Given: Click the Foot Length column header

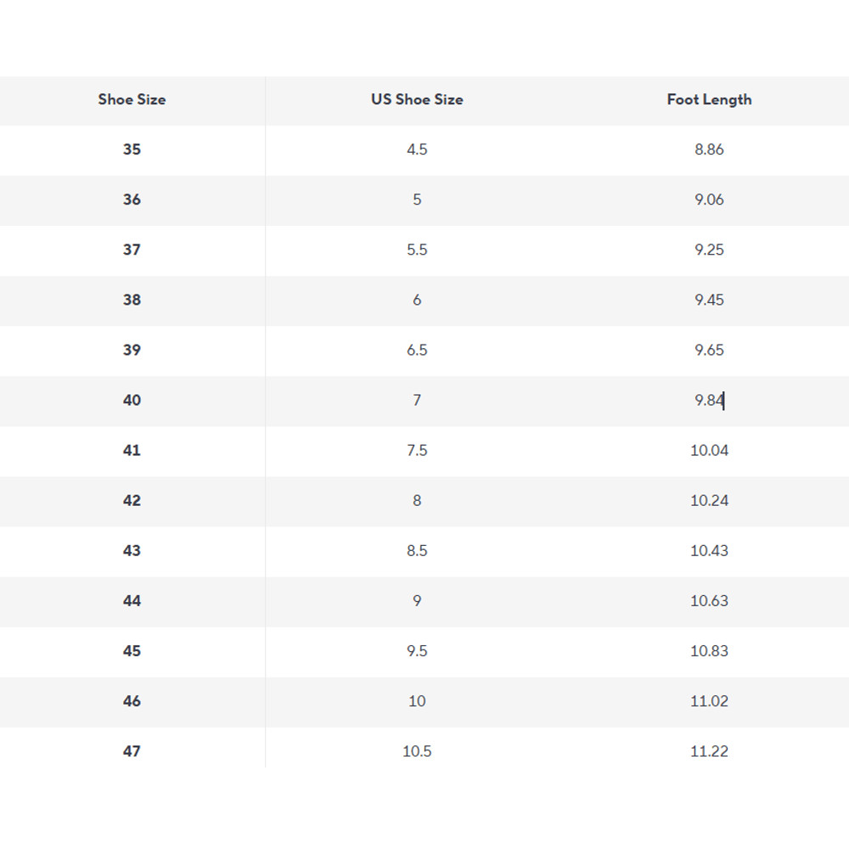Looking at the screenshot, I should coord(709,99).
